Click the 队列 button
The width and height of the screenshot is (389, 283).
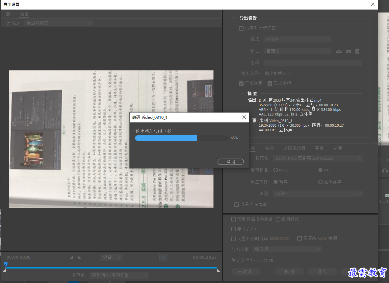coord(289,272)
